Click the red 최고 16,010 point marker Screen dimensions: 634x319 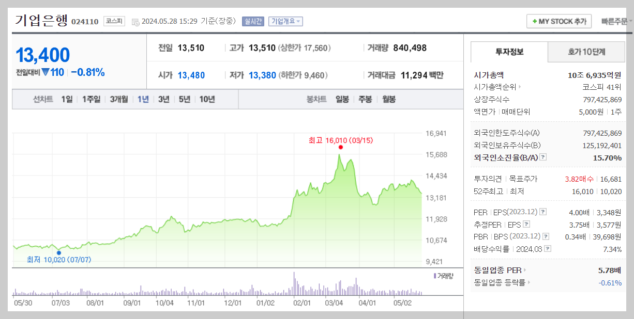(x=340, y=147)
